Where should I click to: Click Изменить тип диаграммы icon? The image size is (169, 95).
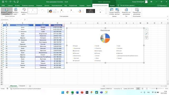(126, 11)
